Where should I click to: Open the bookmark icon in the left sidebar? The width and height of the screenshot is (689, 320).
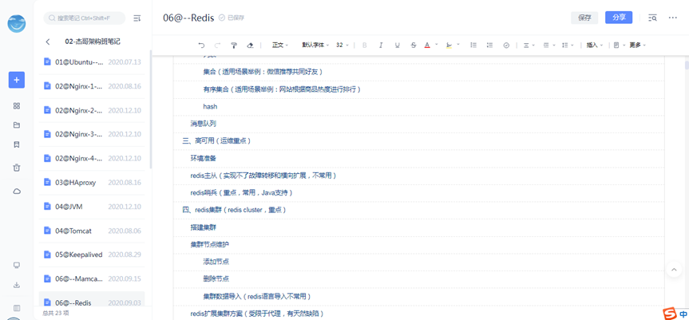tap(17, 145)
